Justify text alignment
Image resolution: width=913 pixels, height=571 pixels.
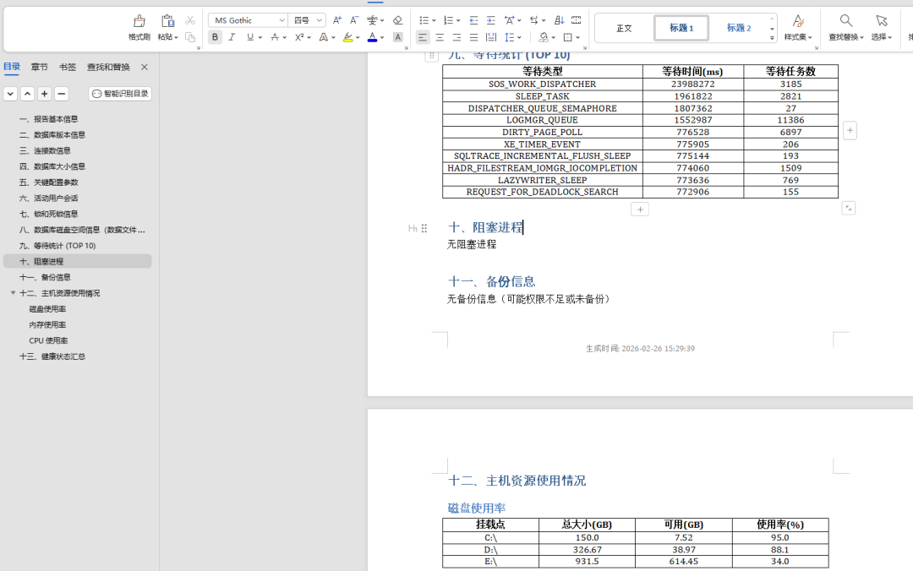point(474,37)
